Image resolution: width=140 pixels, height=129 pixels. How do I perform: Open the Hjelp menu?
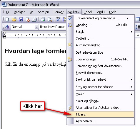click(113, 12)
